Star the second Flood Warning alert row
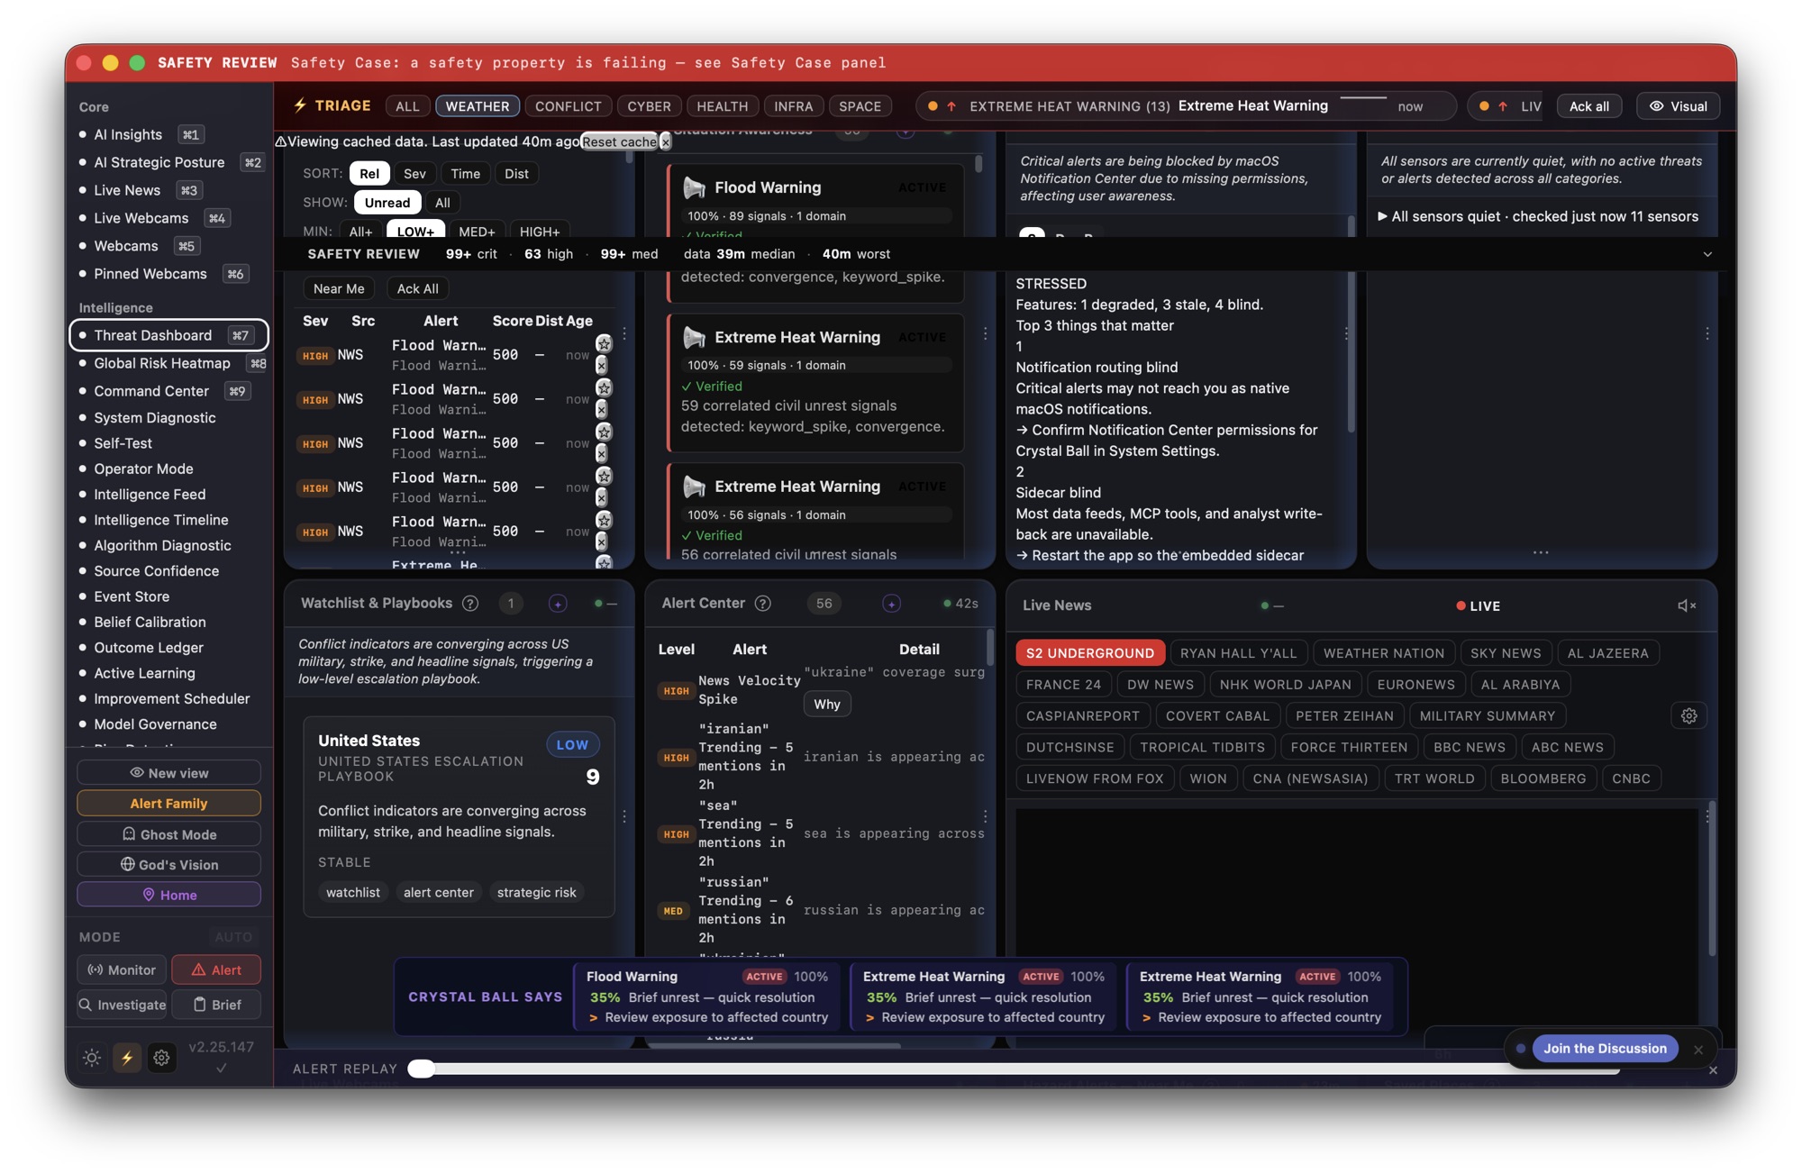Image resolution: width=1802 pixels, height=1174 pixels. (x=604, y=387)
